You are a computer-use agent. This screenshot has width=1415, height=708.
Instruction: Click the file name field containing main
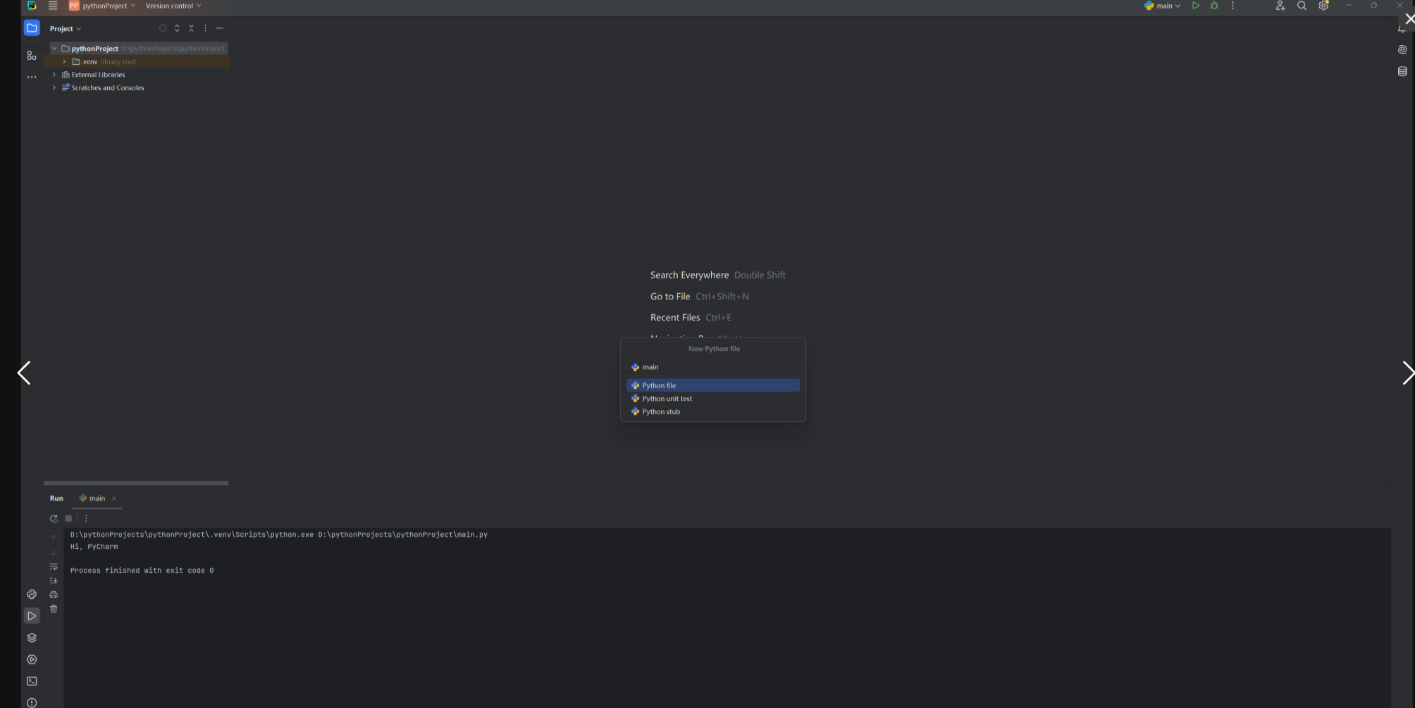point(712,367)
